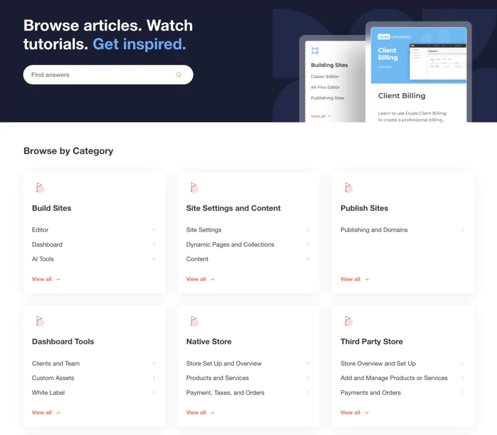Screen dimensions: 497x435
Task: Open Clients and Team link
Action: click(x=56, y=363)
